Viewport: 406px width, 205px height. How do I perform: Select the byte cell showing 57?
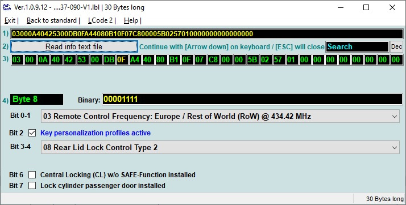(279, 59)
